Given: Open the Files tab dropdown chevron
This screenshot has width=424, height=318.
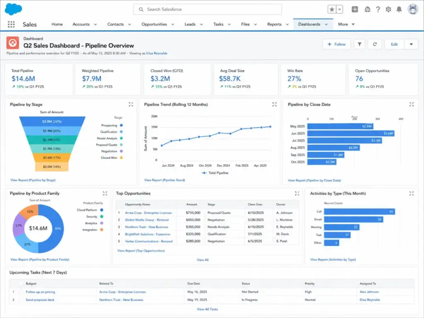Looking at the screenshot, I should (x=255, y=24).
